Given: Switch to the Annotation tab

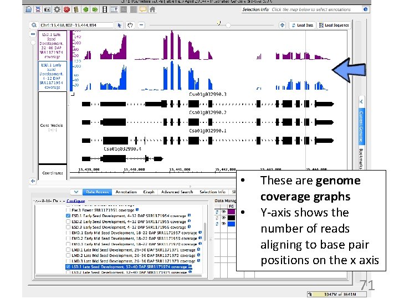Looking at the screenshot, I should (x=126, y=192).
